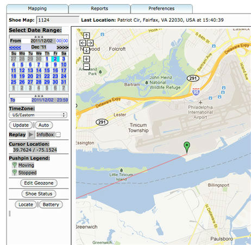Screen dimensions: 251x245
Task: Pan the map up with the arrow
Action: point(86,35)
